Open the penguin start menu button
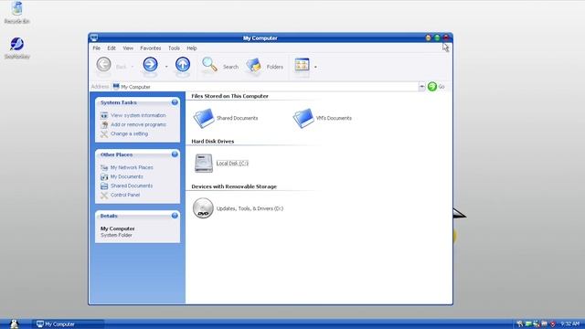Screen dimensions: 585x329 pos(15,324)
